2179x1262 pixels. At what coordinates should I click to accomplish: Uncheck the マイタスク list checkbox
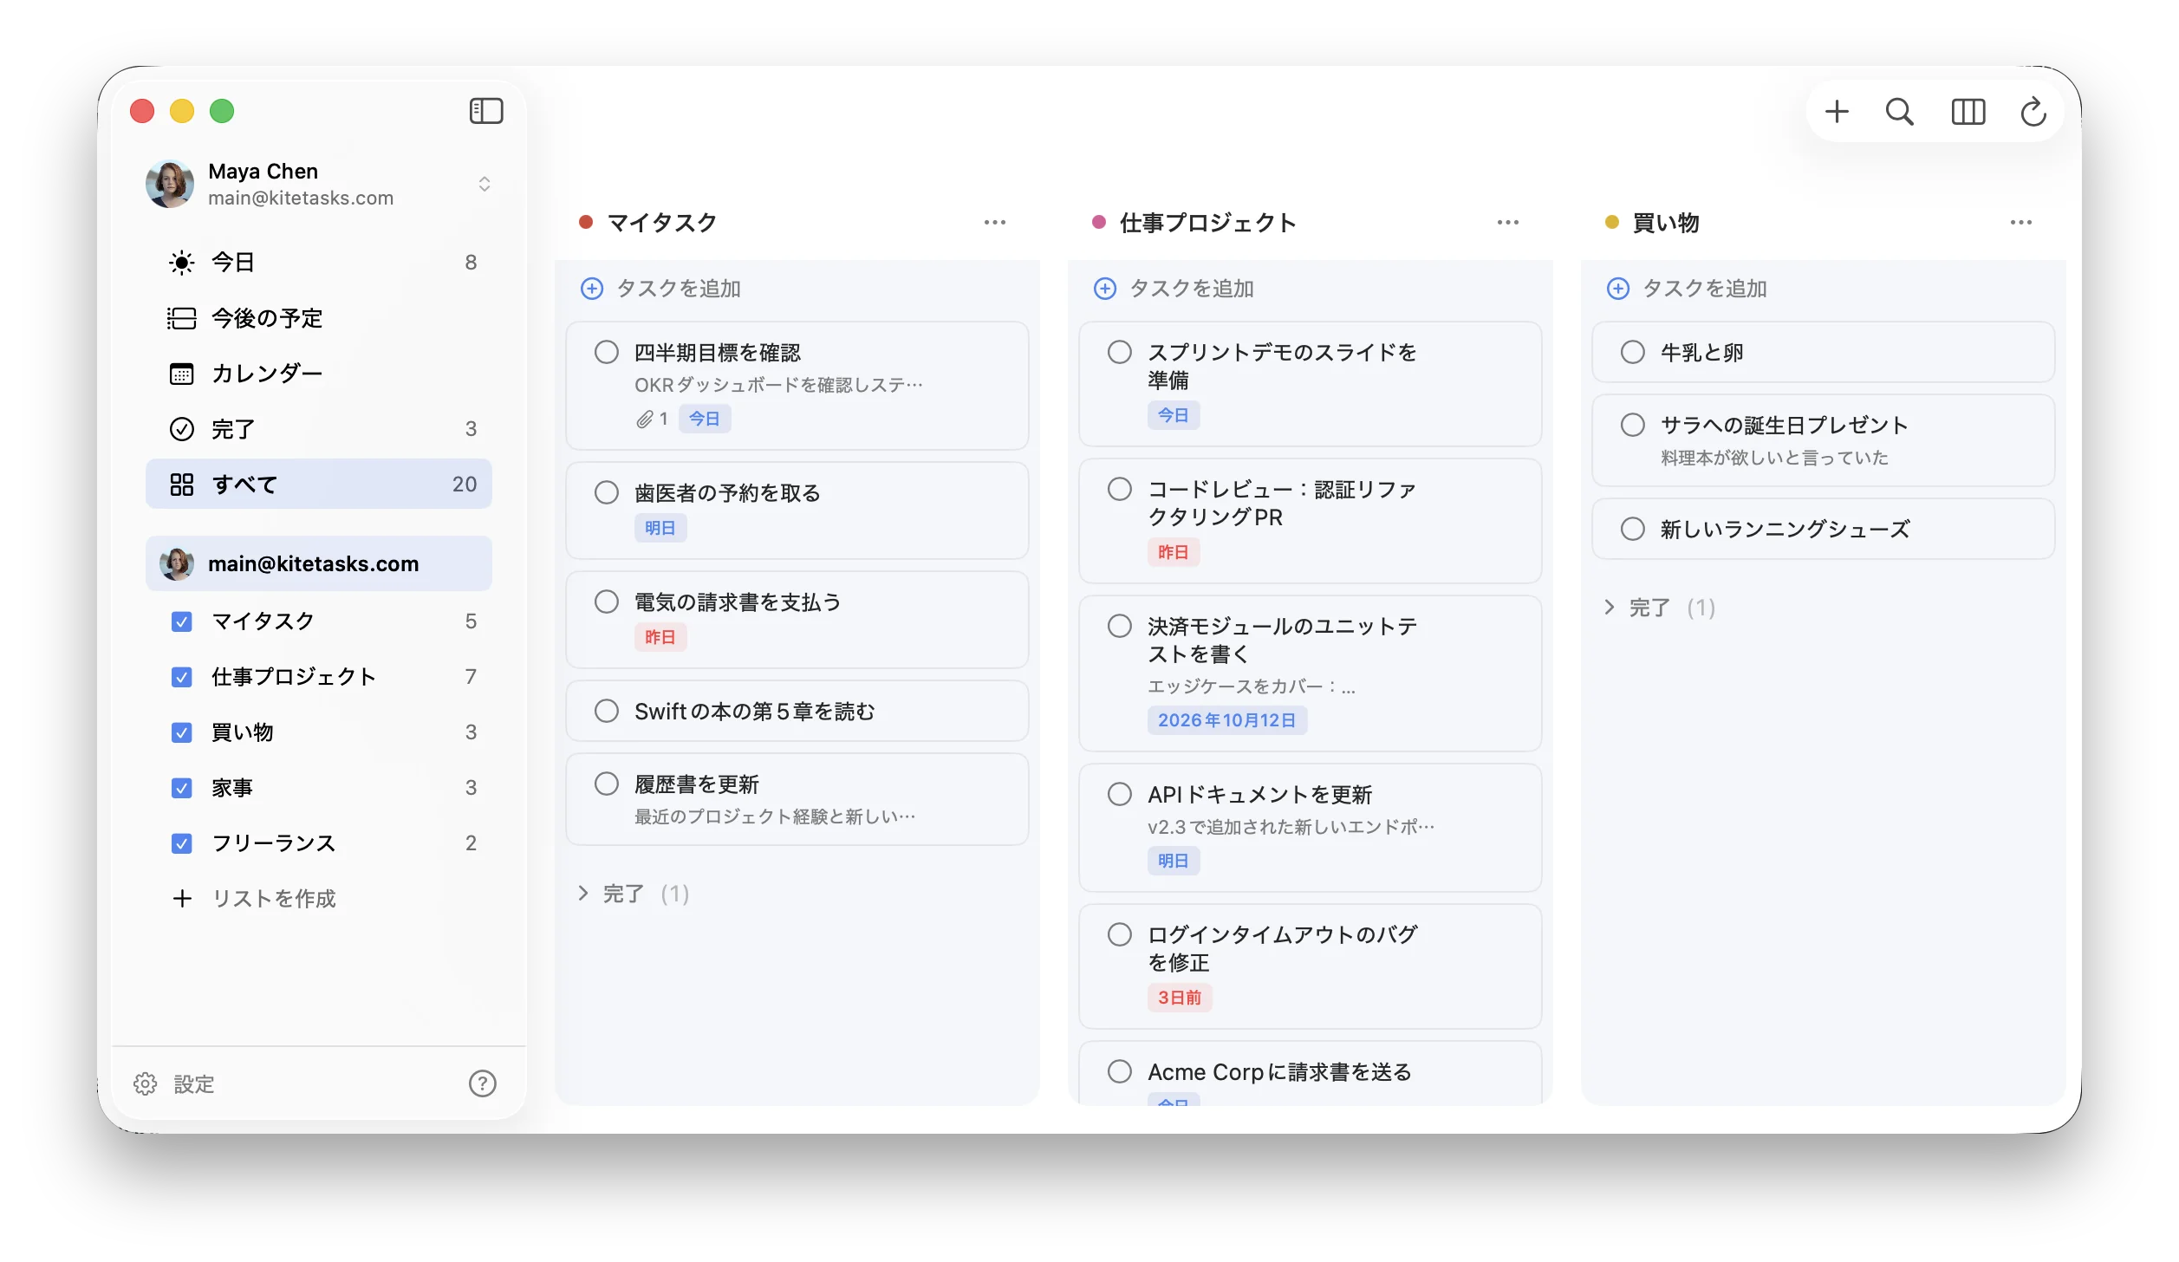(181, 621)
